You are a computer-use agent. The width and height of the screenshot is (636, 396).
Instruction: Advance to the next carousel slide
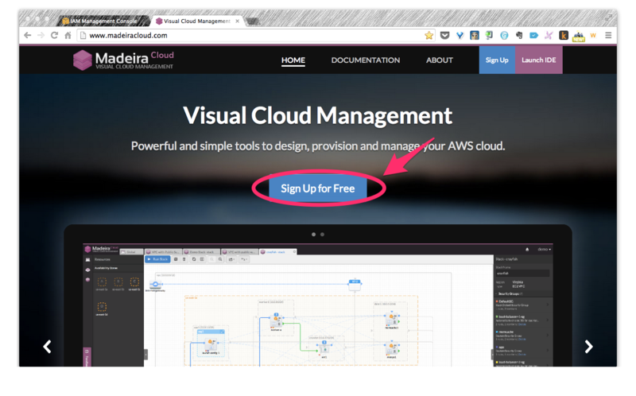pyautogui.click(x=588, y=347)
